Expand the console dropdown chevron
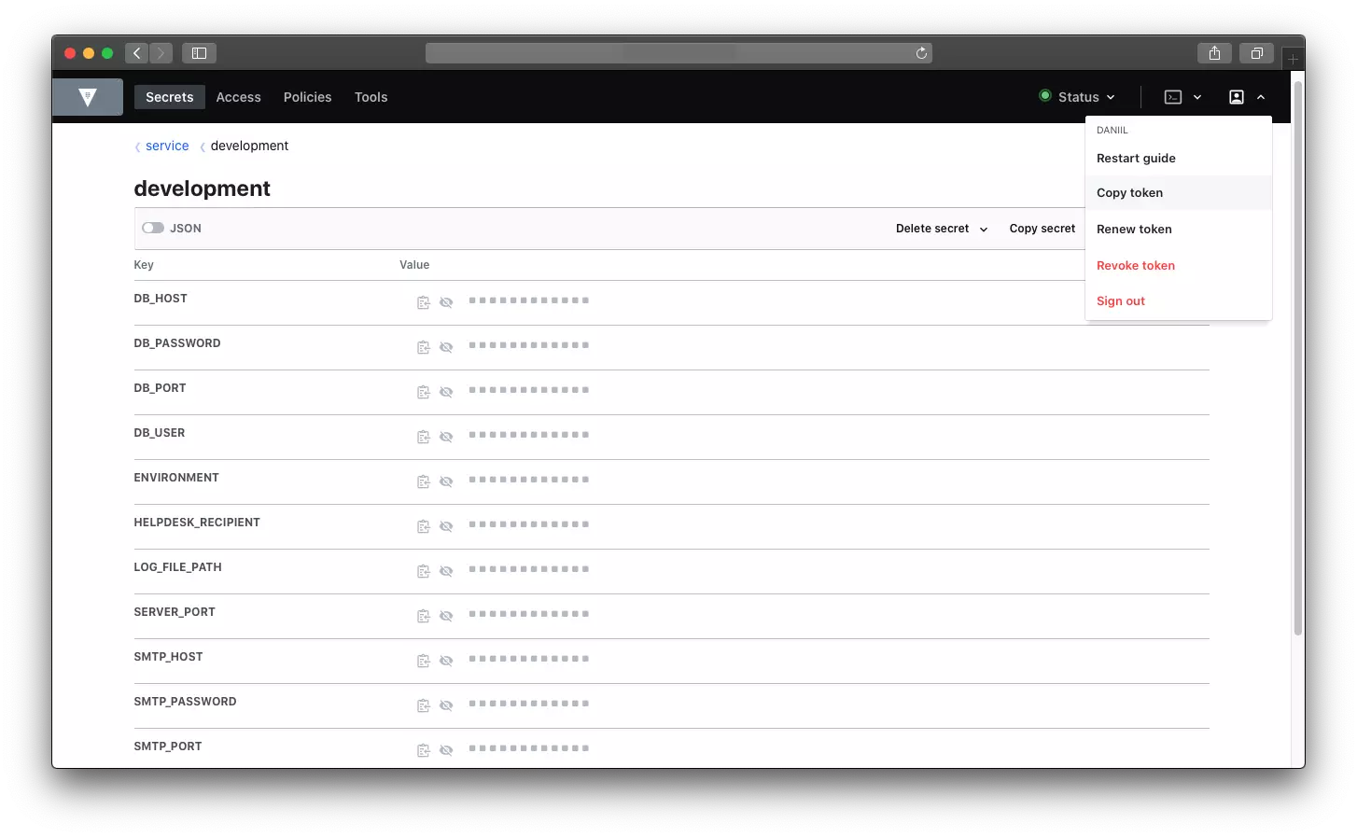This screenshot has width=1357, height=837. [1197, 97]
